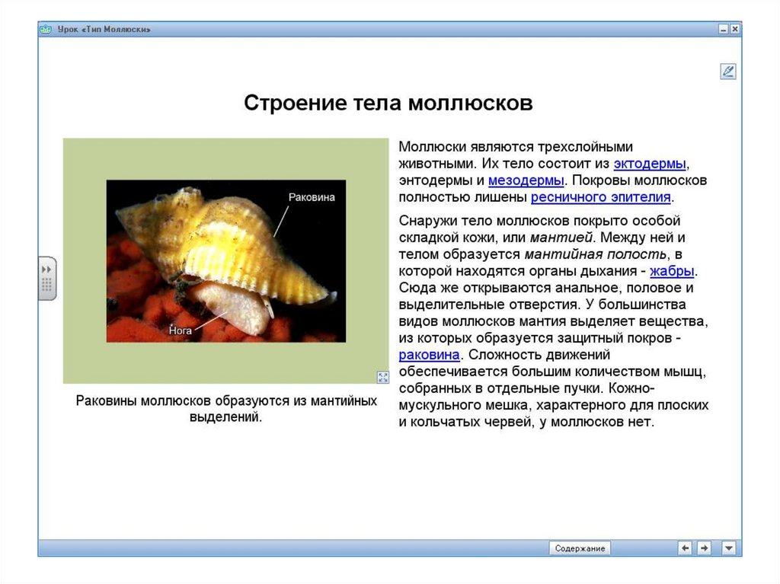Viewport: 780px width, 584px height.
Task: Click the Нога label on image
Action: pyautogui.click(x=181, y=330)
